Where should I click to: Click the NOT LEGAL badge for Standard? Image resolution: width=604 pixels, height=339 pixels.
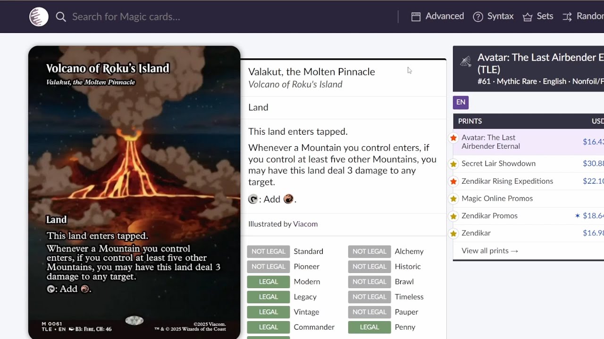(x=268, y=251)
